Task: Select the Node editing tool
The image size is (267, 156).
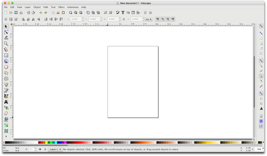Action: 6,32
